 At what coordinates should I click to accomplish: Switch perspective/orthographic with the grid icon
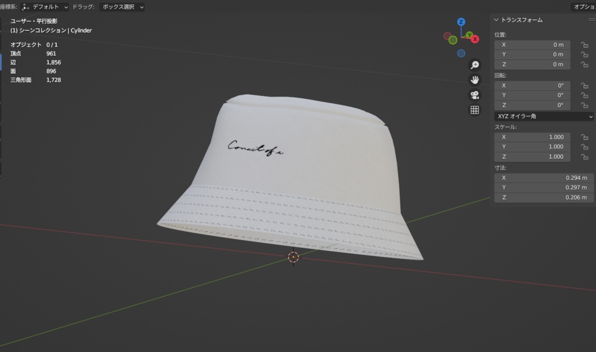[475, 110]
